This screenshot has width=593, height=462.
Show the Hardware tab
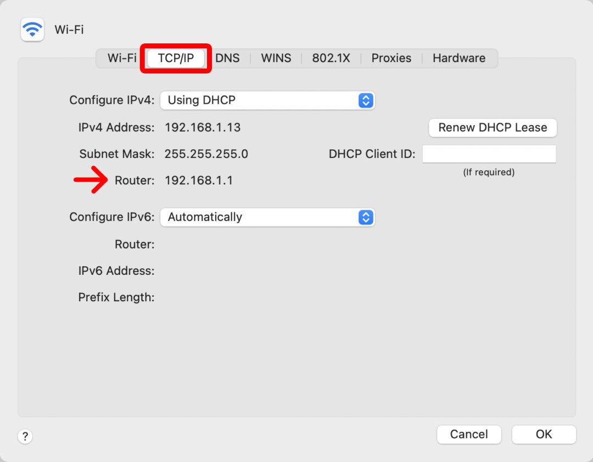coord(458,58)
